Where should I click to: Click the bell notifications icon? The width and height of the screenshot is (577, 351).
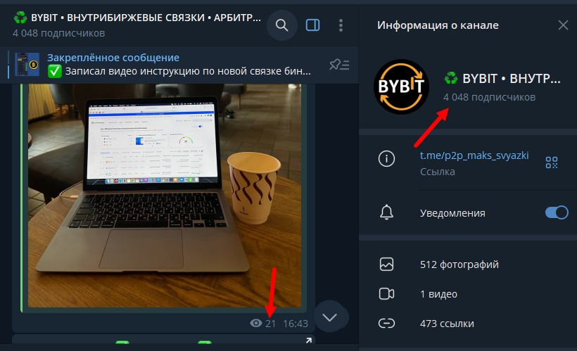pos(386,212)
